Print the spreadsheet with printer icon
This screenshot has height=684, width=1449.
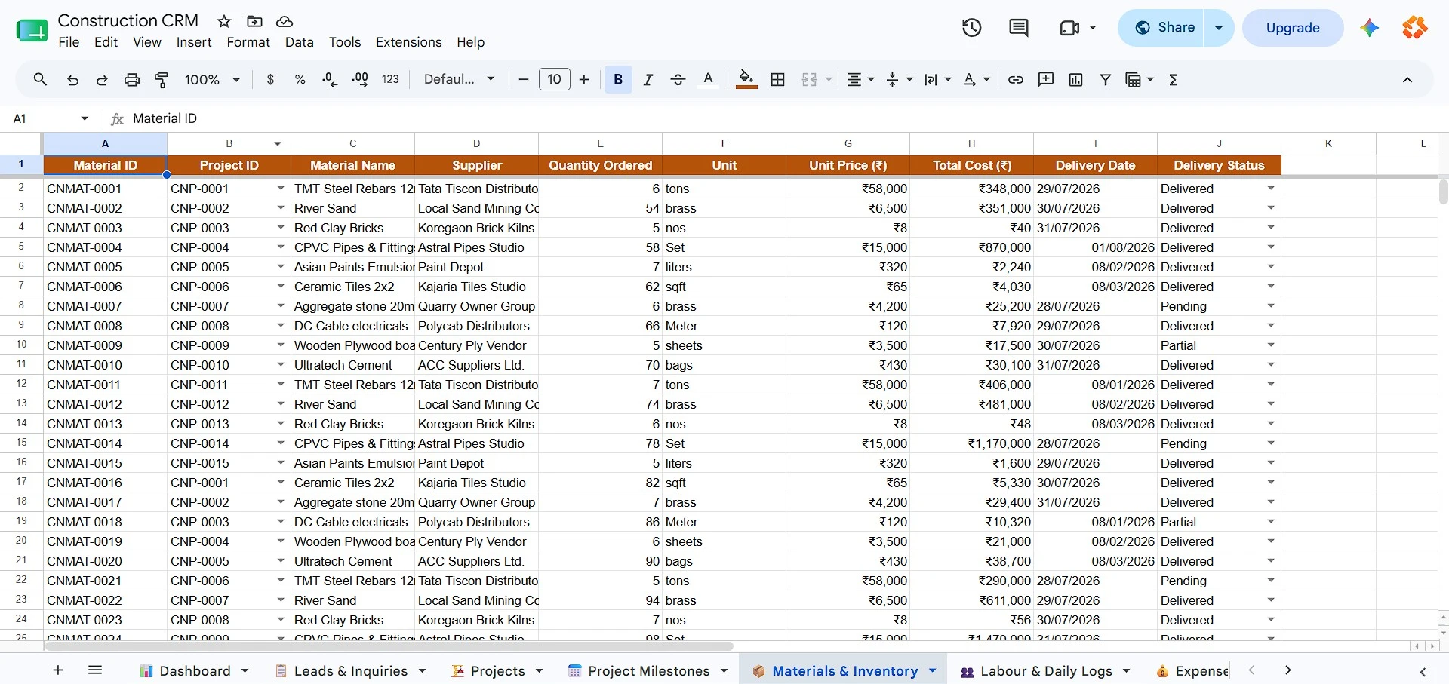[x=132, y=80]
